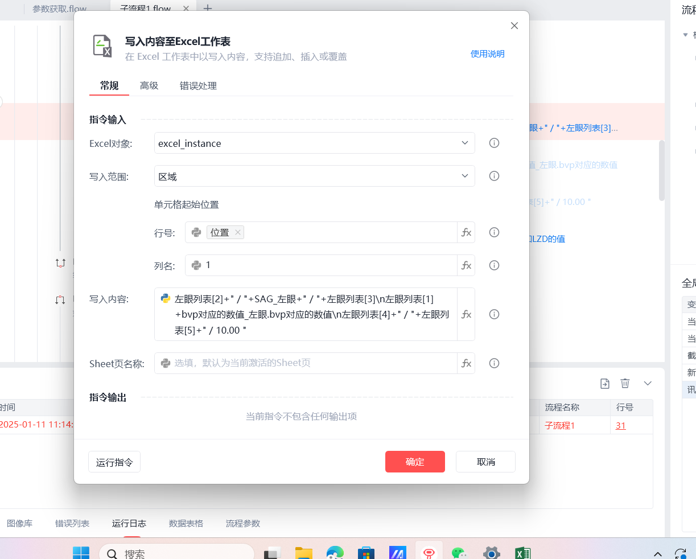Image resolution: width=696 pixels, height=559 pixels.
Task: Export the run log
Action: [x=605, y=384]
